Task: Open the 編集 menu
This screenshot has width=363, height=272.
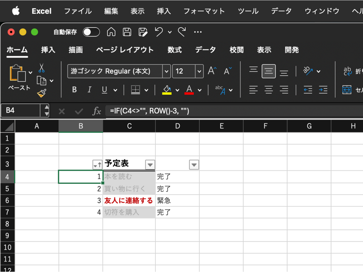Action: [111, 11]
